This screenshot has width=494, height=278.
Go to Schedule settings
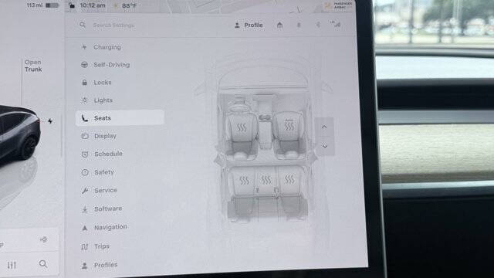pos(103,154)
